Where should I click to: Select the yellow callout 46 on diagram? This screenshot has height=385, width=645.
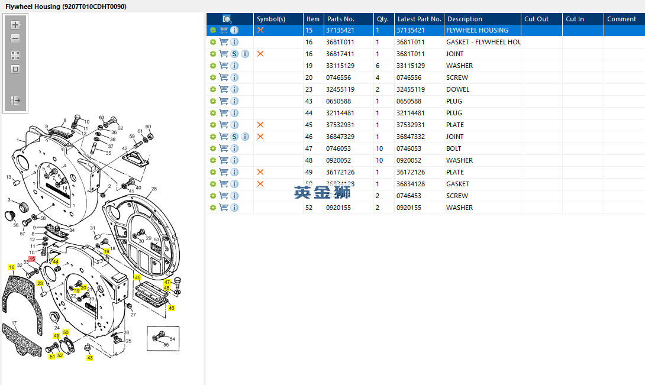172,308
